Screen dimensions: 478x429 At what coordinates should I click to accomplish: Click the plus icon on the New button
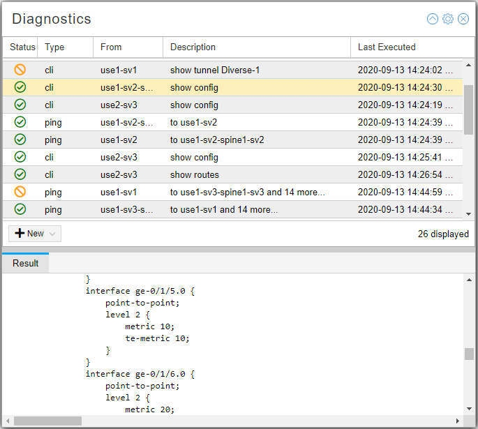[20, 234]
